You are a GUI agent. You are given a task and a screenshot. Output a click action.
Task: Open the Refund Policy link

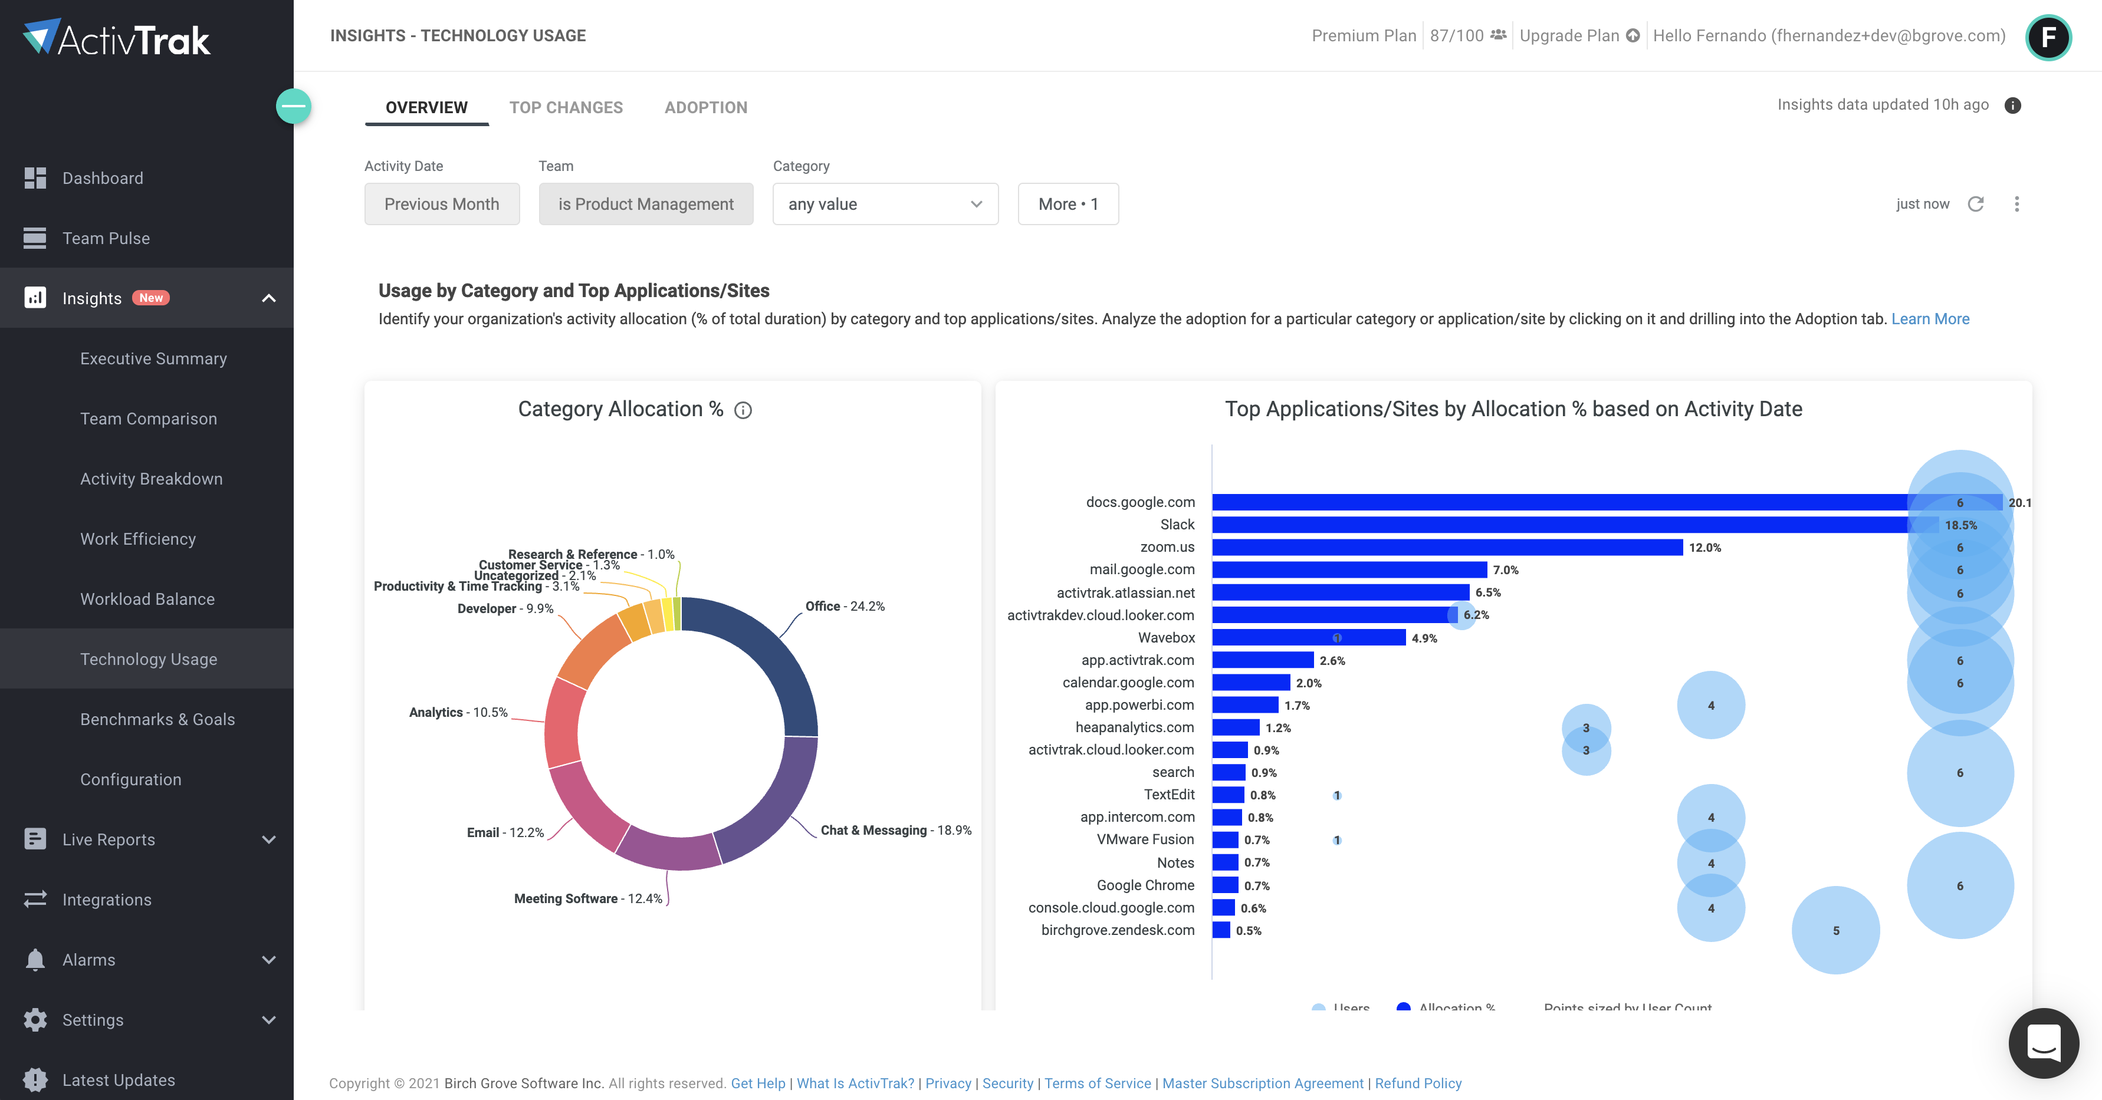(x=1418, y=1083)
